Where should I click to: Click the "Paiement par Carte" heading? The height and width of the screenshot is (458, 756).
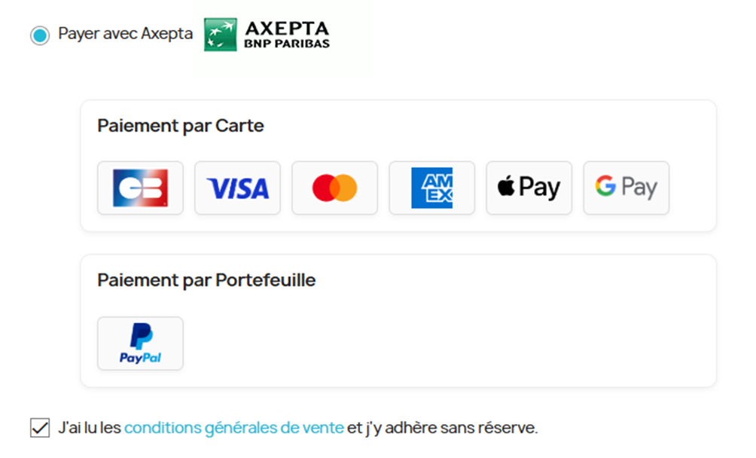[181, 126]
